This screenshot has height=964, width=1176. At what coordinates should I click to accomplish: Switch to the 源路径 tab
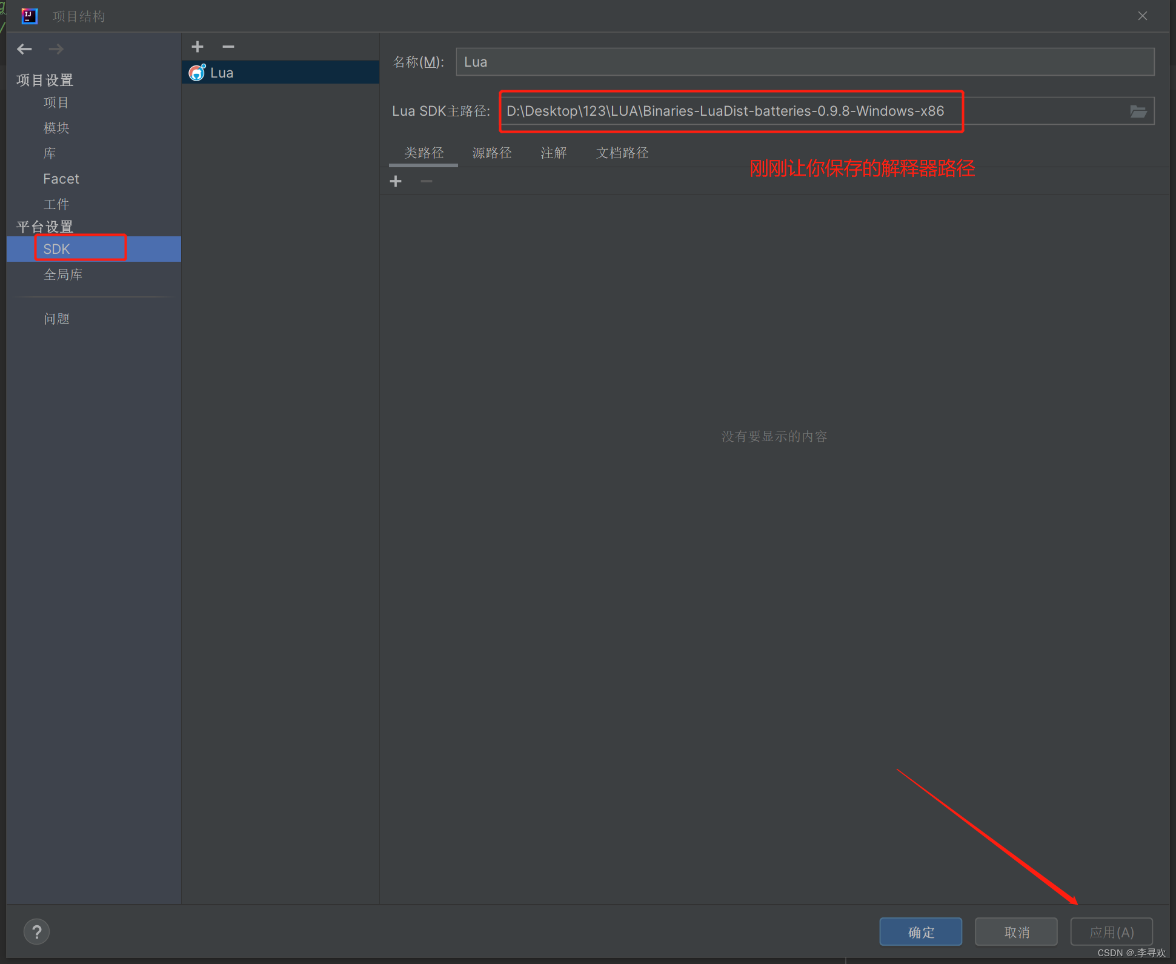click(x=491, y=153)
